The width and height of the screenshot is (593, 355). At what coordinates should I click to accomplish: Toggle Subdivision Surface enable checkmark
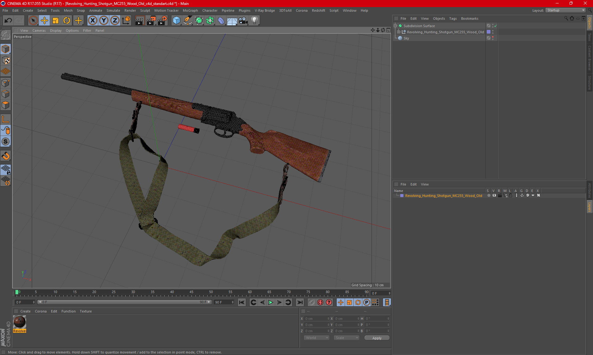coord(495,26)
